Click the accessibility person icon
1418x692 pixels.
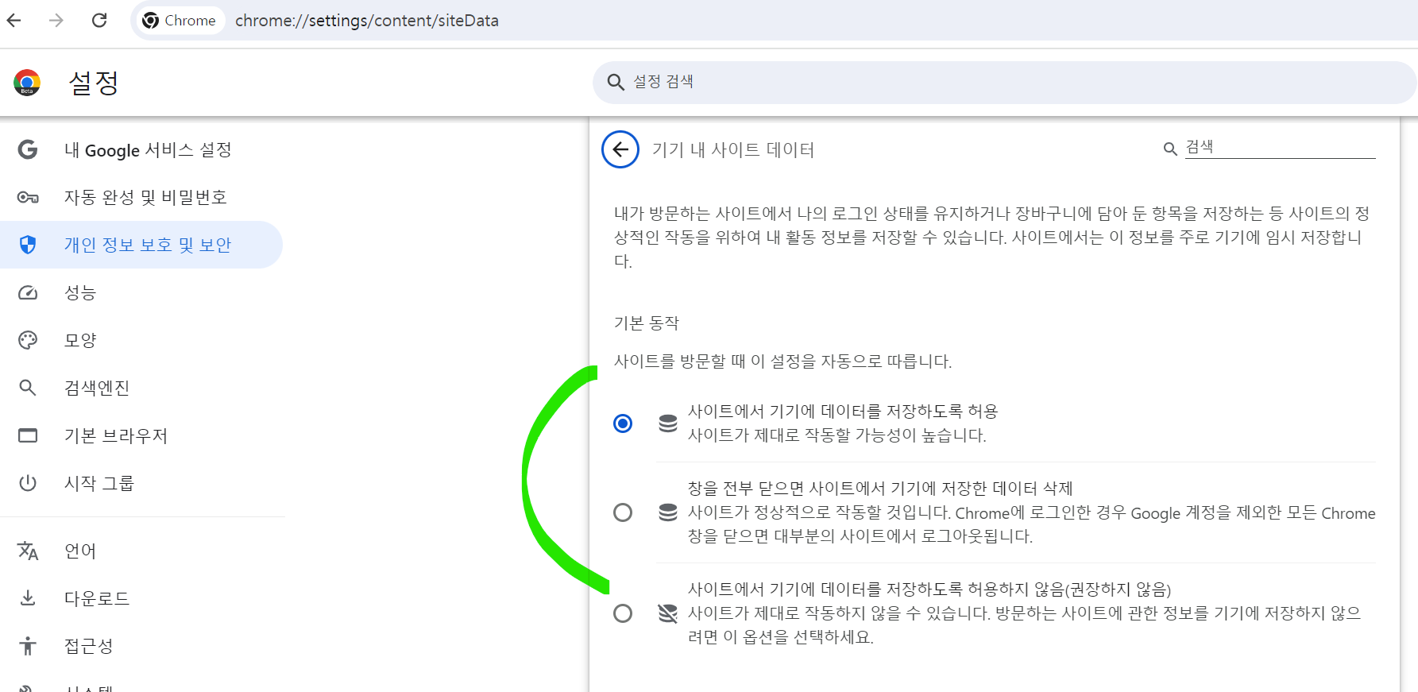[28, 646]
